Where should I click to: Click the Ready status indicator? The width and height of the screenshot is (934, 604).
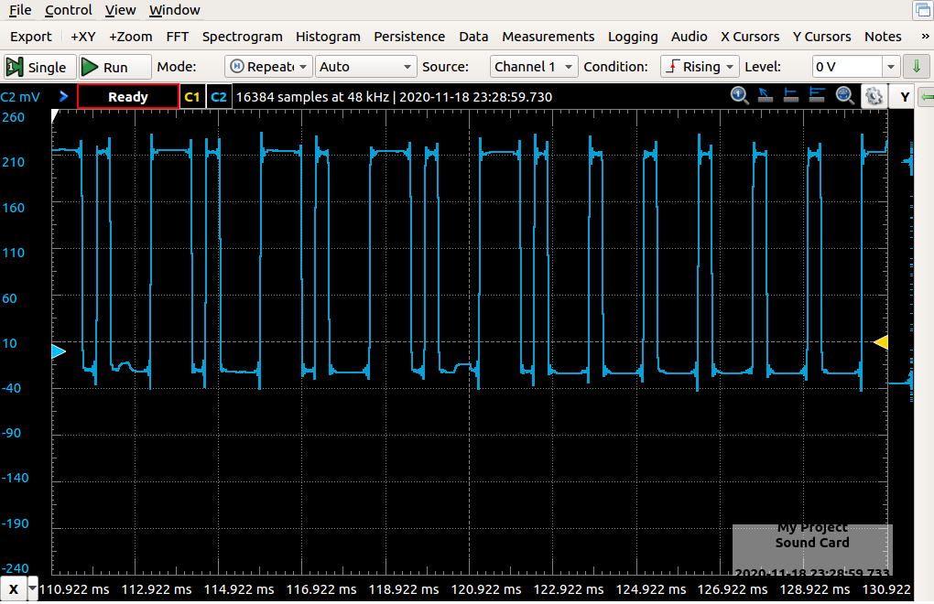pos(128,96)
